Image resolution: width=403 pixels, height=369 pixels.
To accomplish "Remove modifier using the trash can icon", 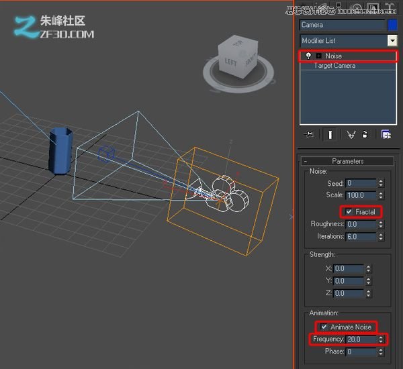I will [365, 134].
